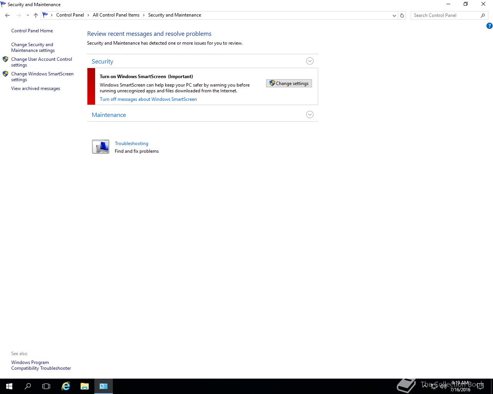Open the Action Center notification icon
Image resolution: width=493 pixels, height=394 pixels.
(480, 386)
